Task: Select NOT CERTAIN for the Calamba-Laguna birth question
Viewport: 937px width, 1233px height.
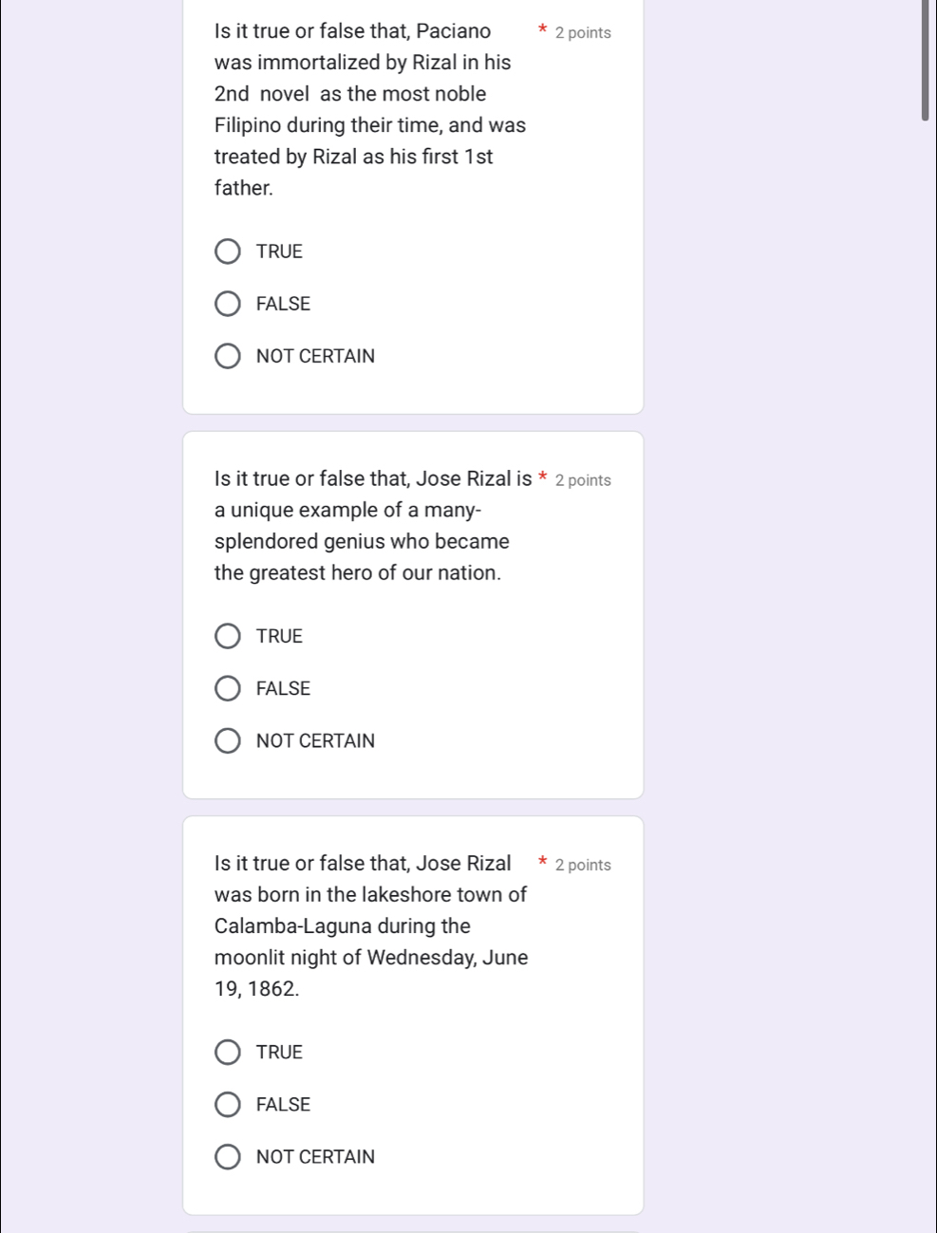Action: coord(228,1156)
